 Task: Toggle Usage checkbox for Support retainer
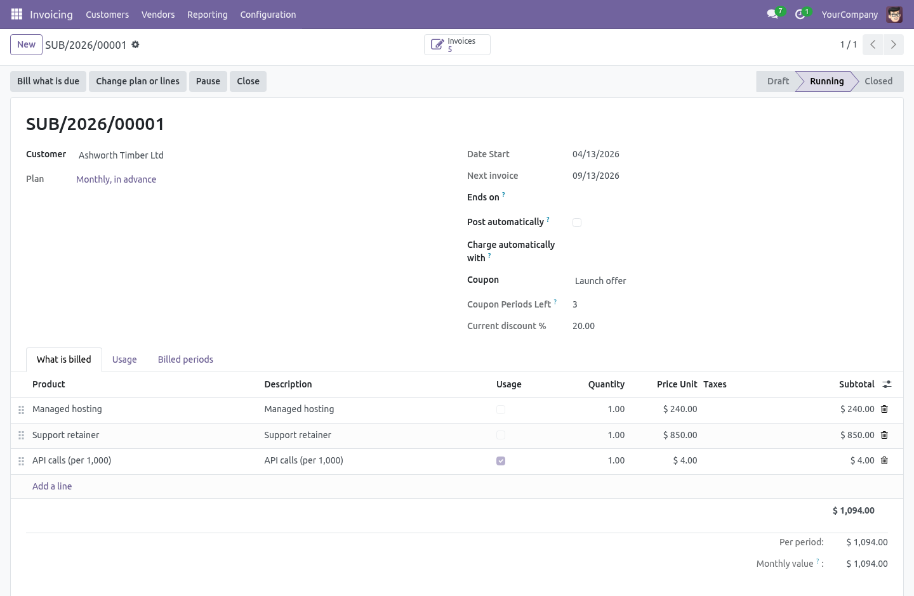coord(501,435)
